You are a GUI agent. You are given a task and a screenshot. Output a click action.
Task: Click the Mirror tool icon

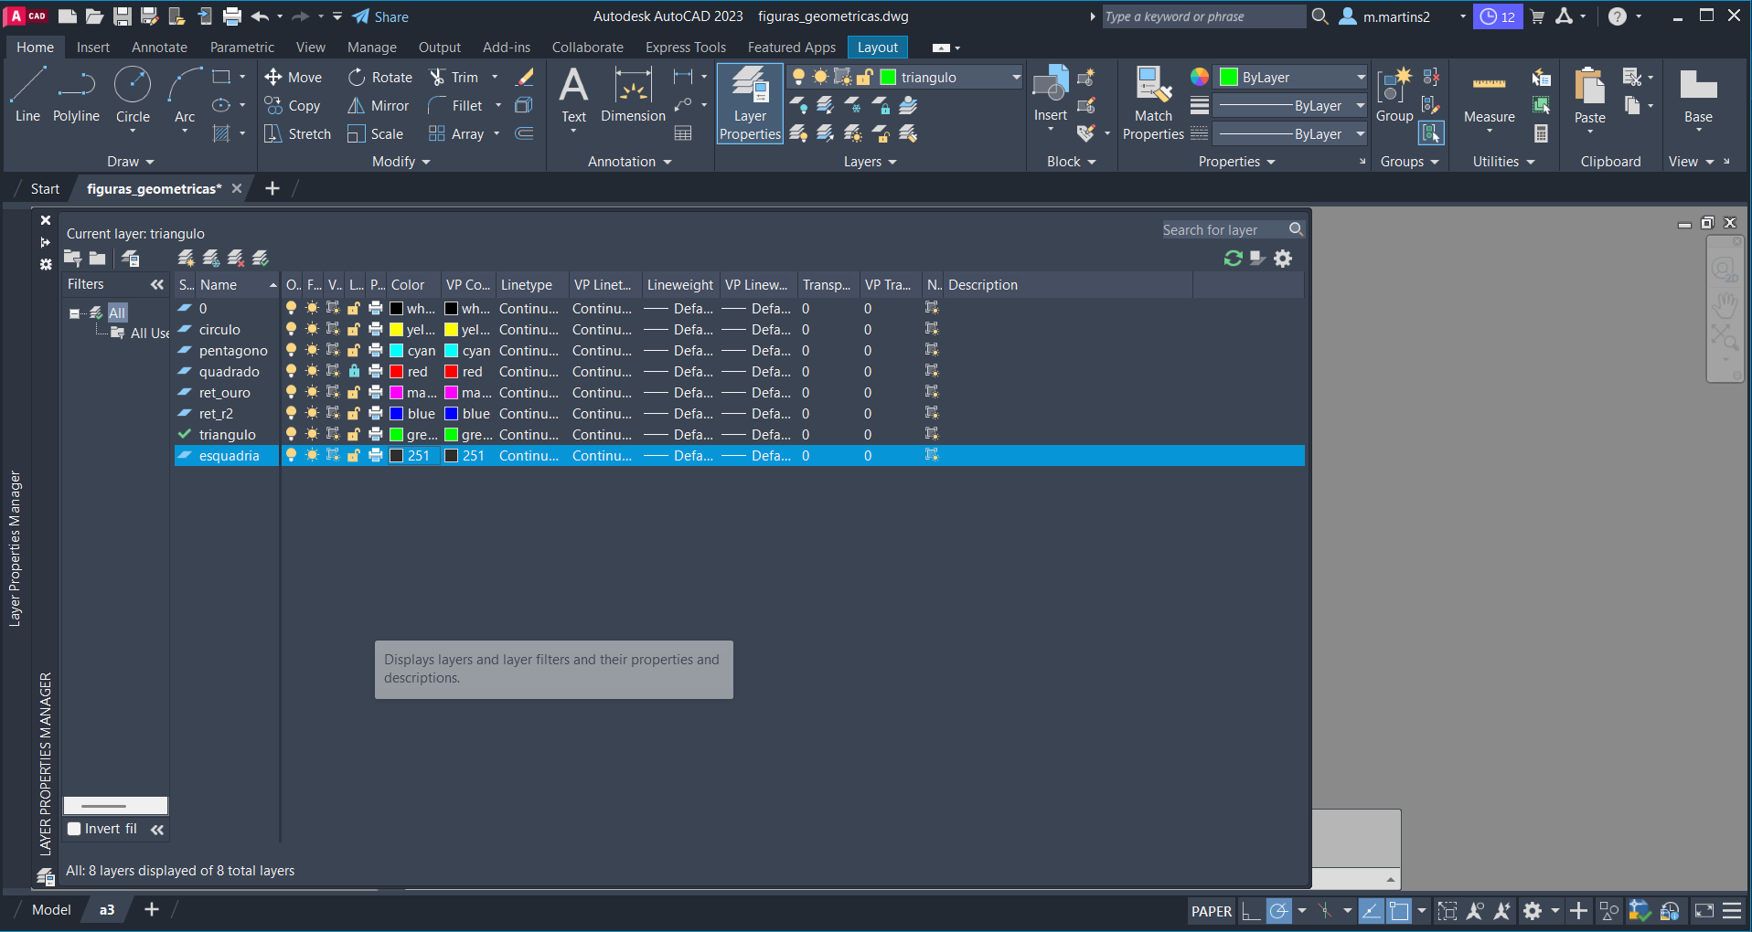coord(356,106)
